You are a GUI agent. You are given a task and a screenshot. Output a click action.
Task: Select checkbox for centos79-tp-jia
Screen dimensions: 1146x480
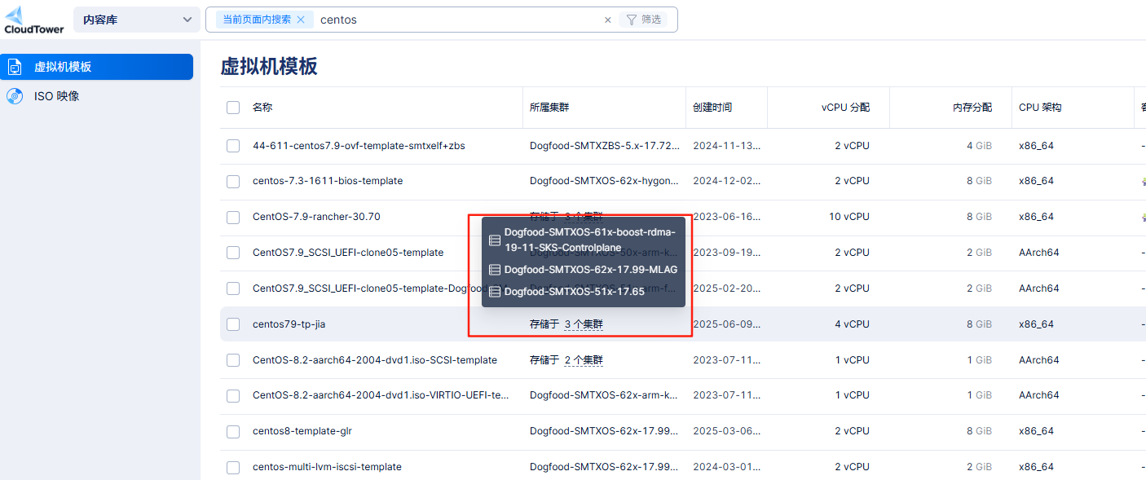(233, 324)
